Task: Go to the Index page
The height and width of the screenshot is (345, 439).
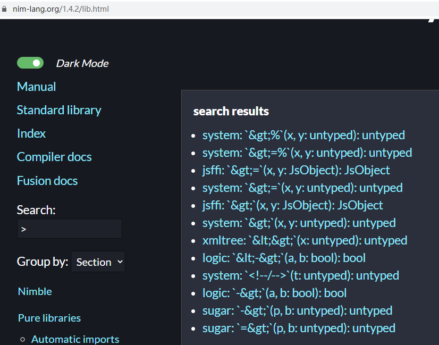Action: click(31, 133)
